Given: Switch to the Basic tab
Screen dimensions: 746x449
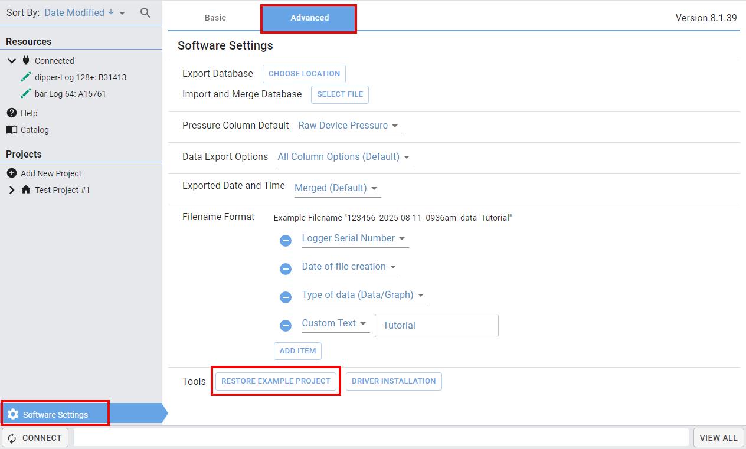Looking at the screenshot, I should (x=215, y=18).
